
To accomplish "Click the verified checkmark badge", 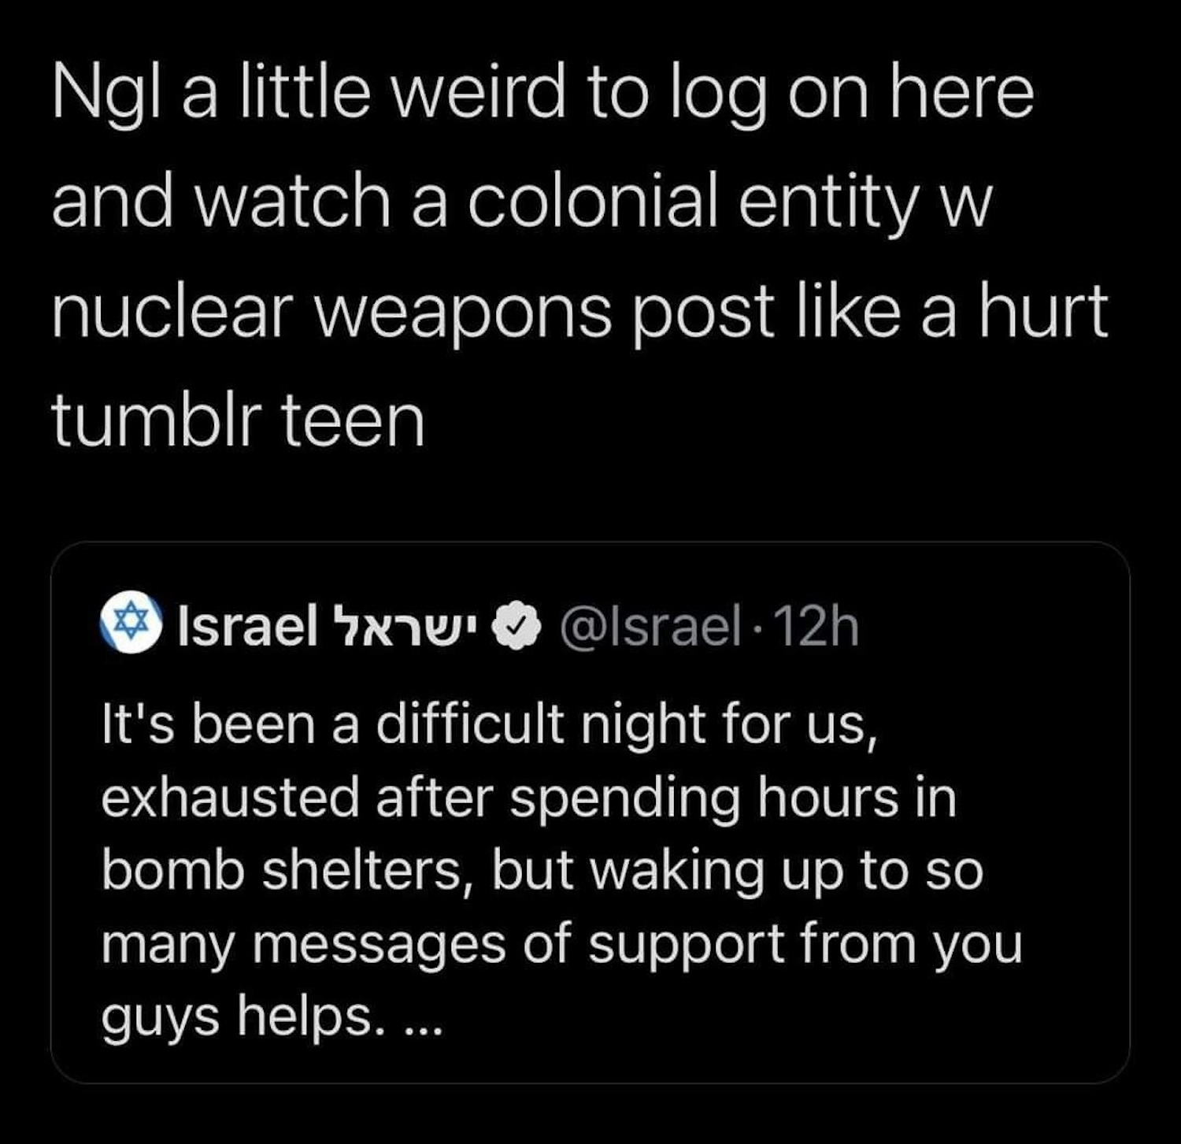I will 516,627.
